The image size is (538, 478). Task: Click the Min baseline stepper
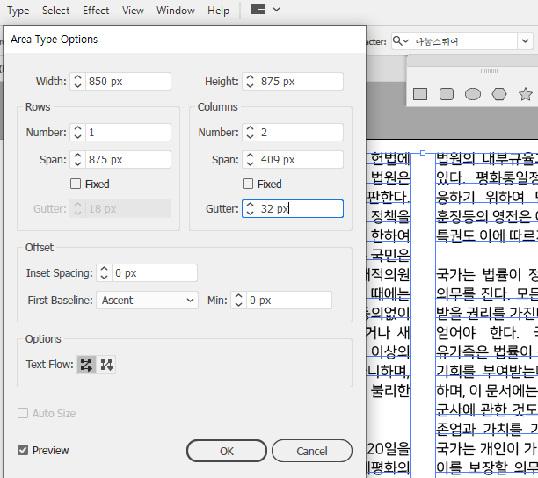coord(238,301)
